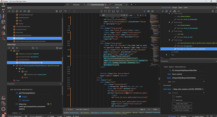Open the Size dropdown showing Default
Image resolution: width=217 pixels, height=117 pixels.
click(x=188, y=93)
